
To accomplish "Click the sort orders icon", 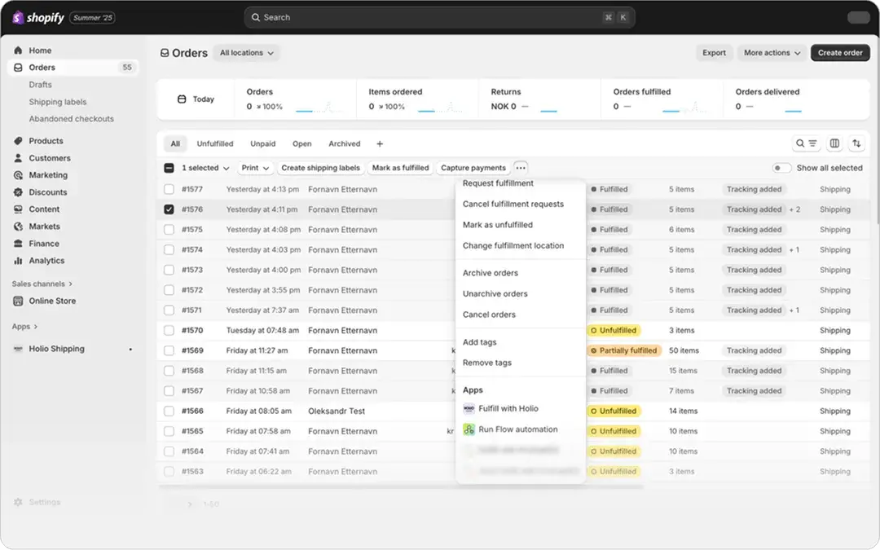I will 856,143.
